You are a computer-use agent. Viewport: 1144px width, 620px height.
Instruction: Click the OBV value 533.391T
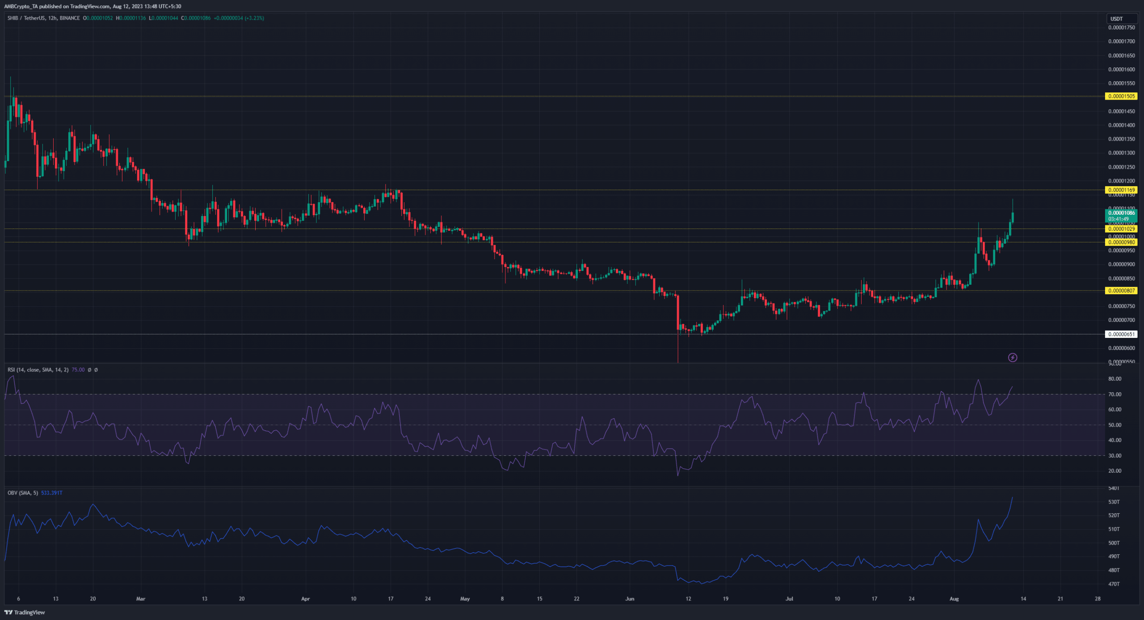tap(52, 493)
